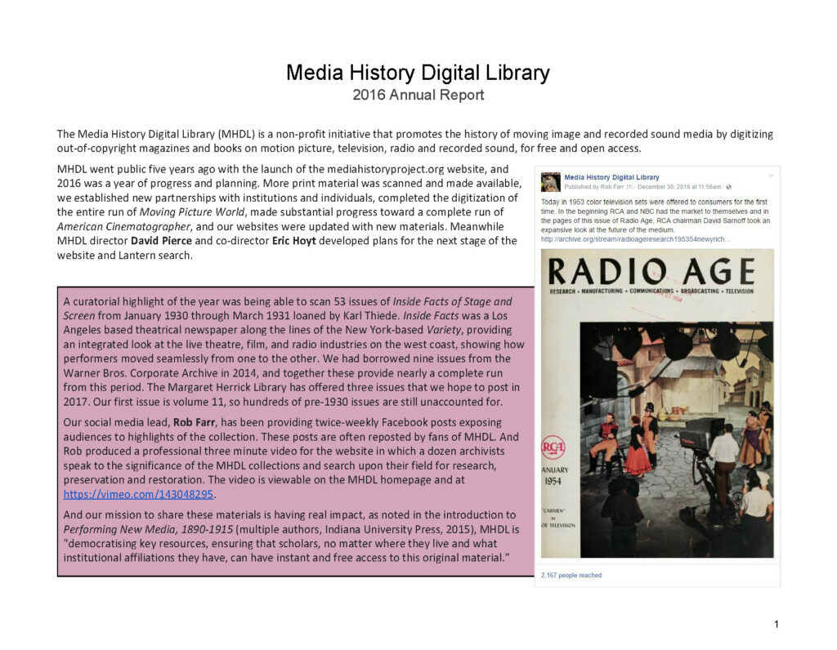
Task: Click the italic title 'Moving Picture World'
Action: click(191, 211)
